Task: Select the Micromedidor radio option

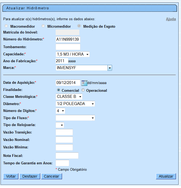Action: tap(43, 26)
